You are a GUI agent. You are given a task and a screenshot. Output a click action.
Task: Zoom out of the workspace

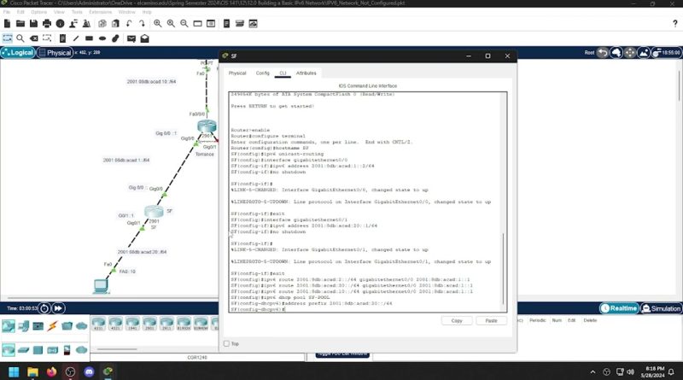[184, 24]
